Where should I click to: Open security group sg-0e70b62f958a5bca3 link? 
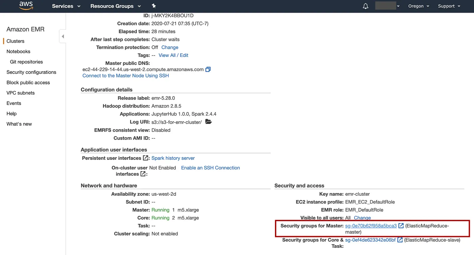(371, 226)
